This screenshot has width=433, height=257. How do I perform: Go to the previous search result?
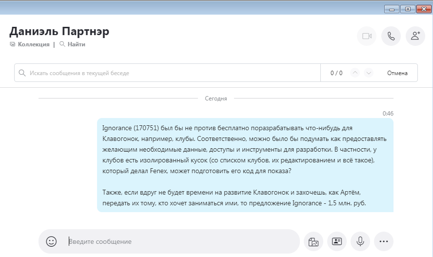click(x=355, y=73)
